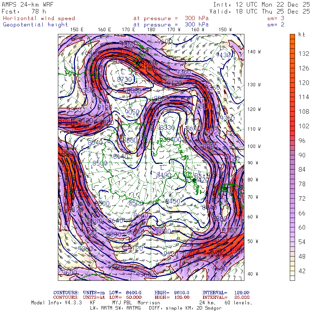Viewport: 312px width, 312px height.
Task: Click the blue 'LOW= 8400.0' contour text
Action: [x=125, y=293]
